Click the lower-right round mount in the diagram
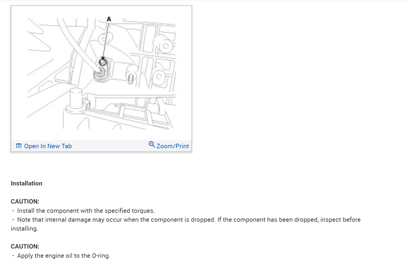 pyautogui.click(x=159, y=77)
